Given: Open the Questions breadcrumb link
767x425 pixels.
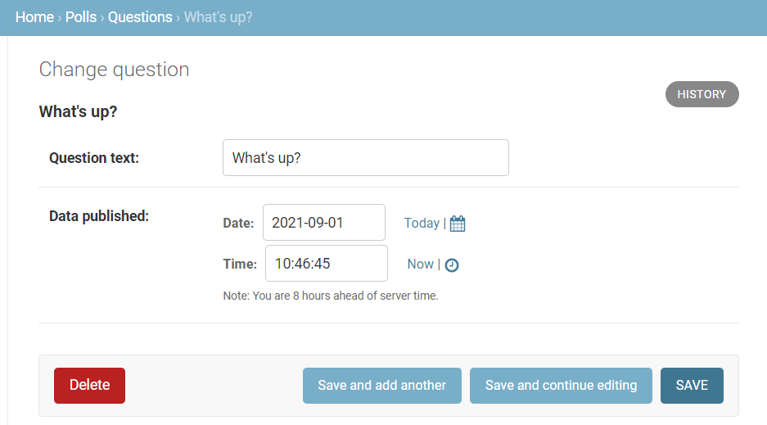Looking at the screenshot, I should coord(140,17).
